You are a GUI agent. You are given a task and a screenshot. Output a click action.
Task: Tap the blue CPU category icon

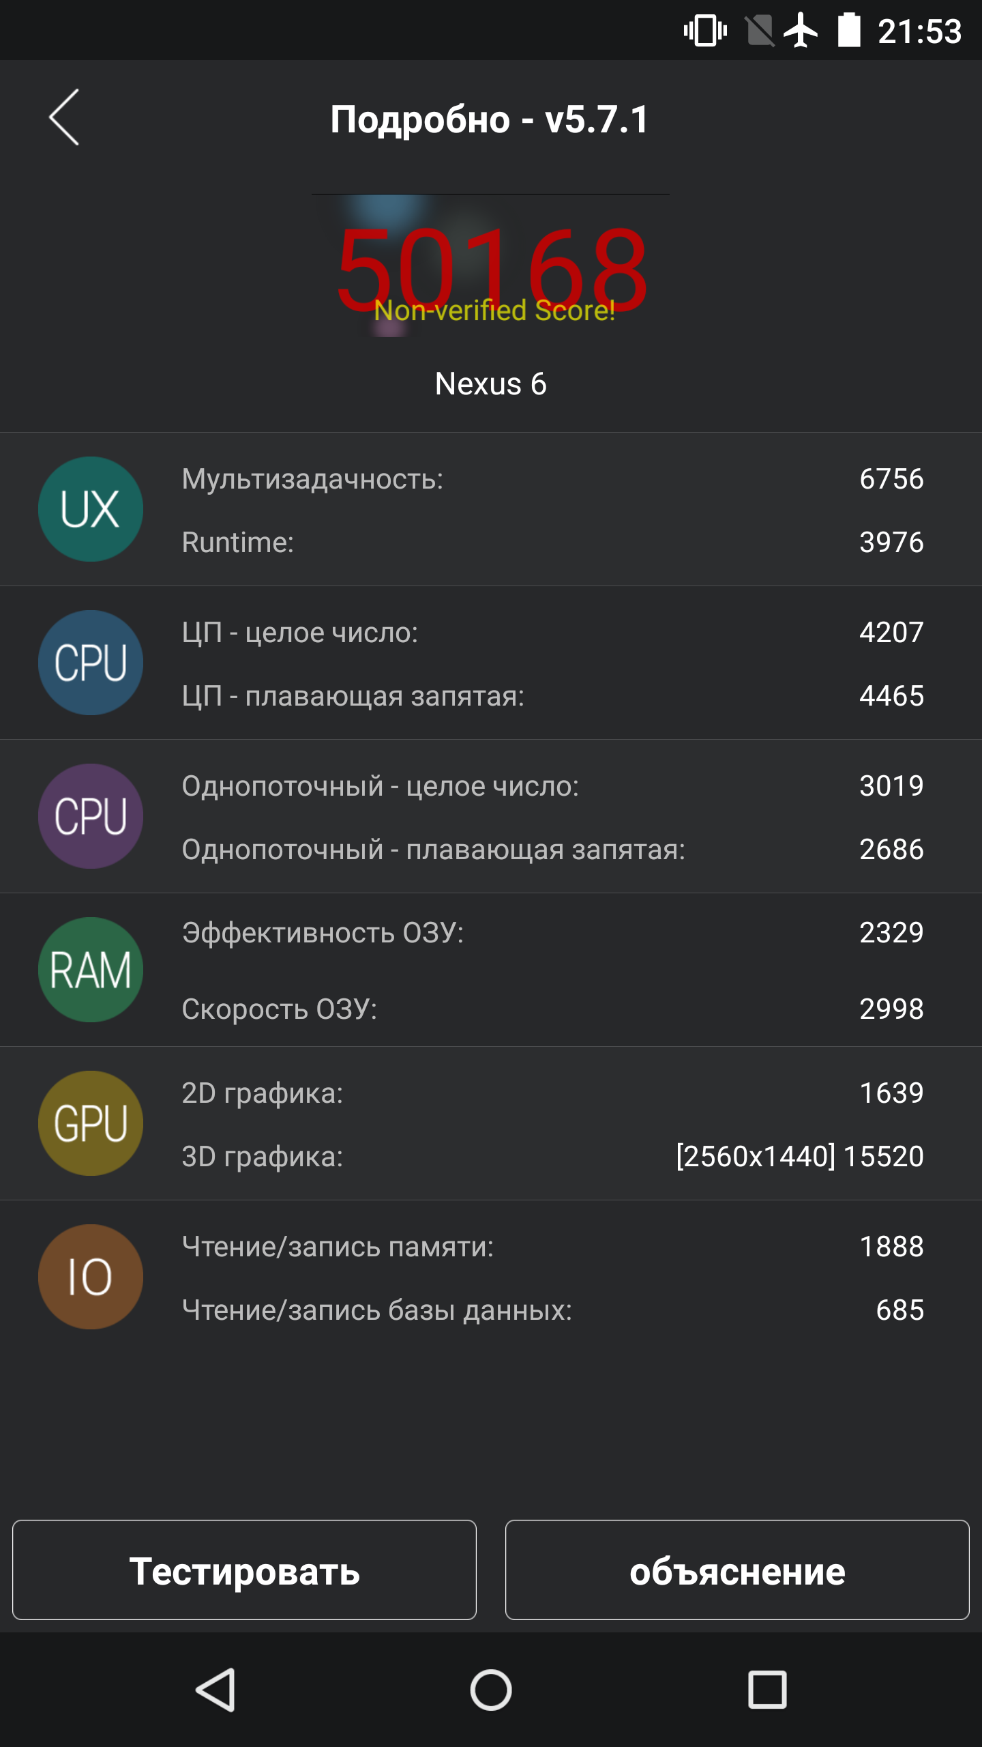pyautogui.click(x=91, y=663)
